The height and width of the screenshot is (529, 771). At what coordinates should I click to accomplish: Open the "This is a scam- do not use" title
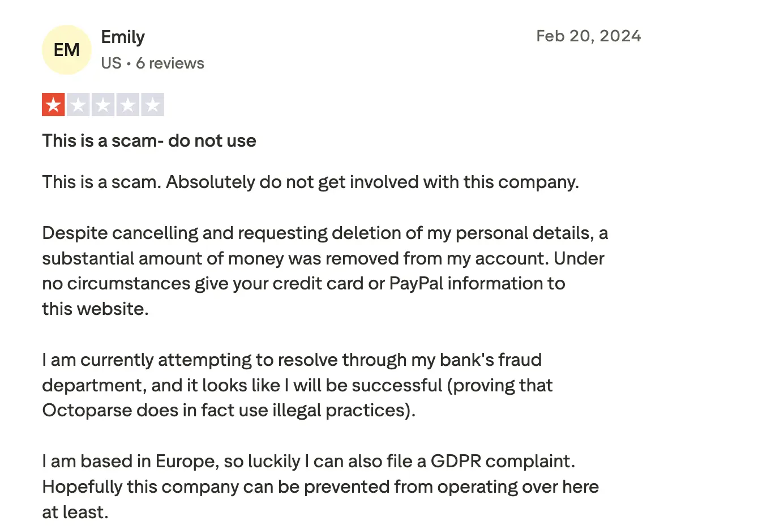pyautogui.click(x=149, y=140)
